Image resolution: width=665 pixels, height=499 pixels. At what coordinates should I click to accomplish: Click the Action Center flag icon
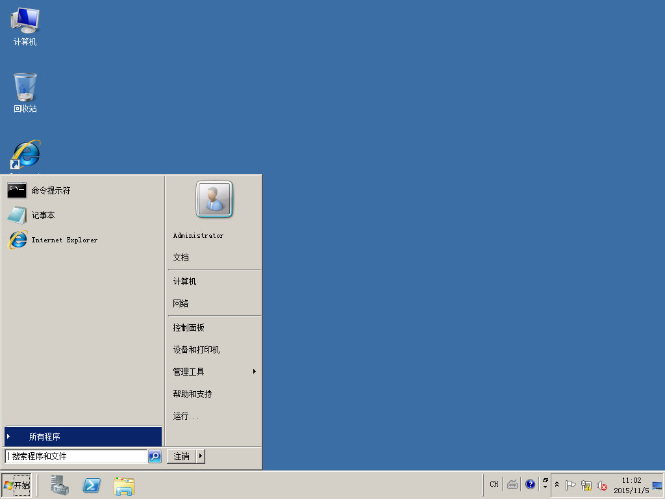pyautogui.click(x=570, y=485)
